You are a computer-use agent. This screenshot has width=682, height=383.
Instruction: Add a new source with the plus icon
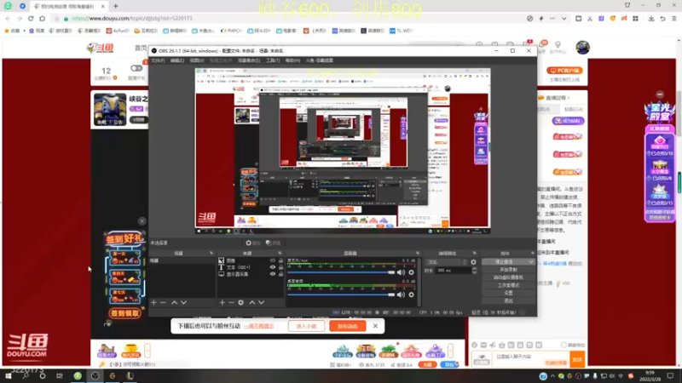(223, 303)
